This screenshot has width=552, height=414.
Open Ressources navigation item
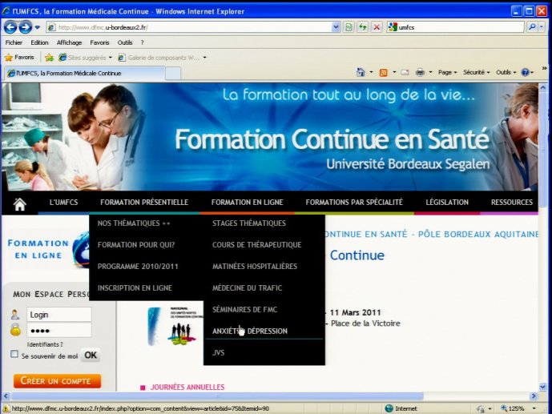click(512, 203)
